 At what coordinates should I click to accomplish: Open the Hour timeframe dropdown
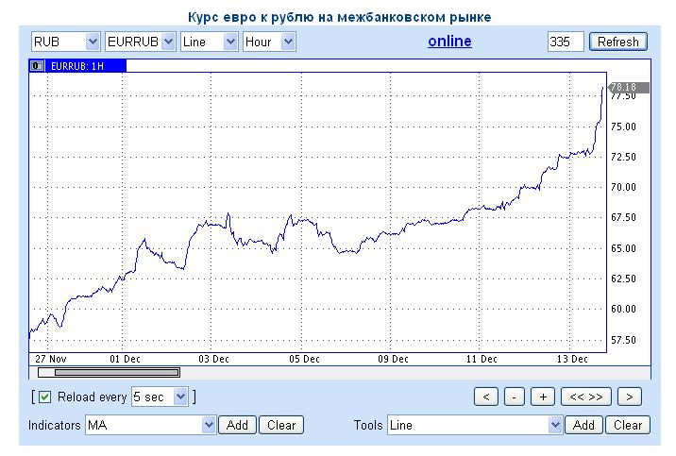tap(269, 42)
